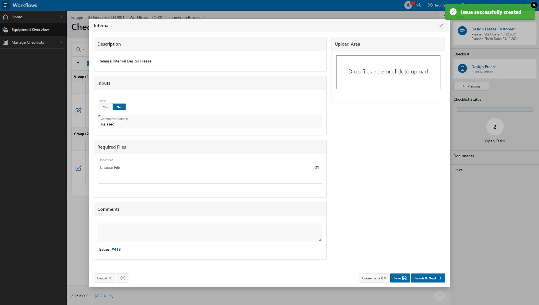Viewport: 539px width, 305px height.
Task: Click the Comments text area
Action: pyautogui.click(x=210, y=232)
